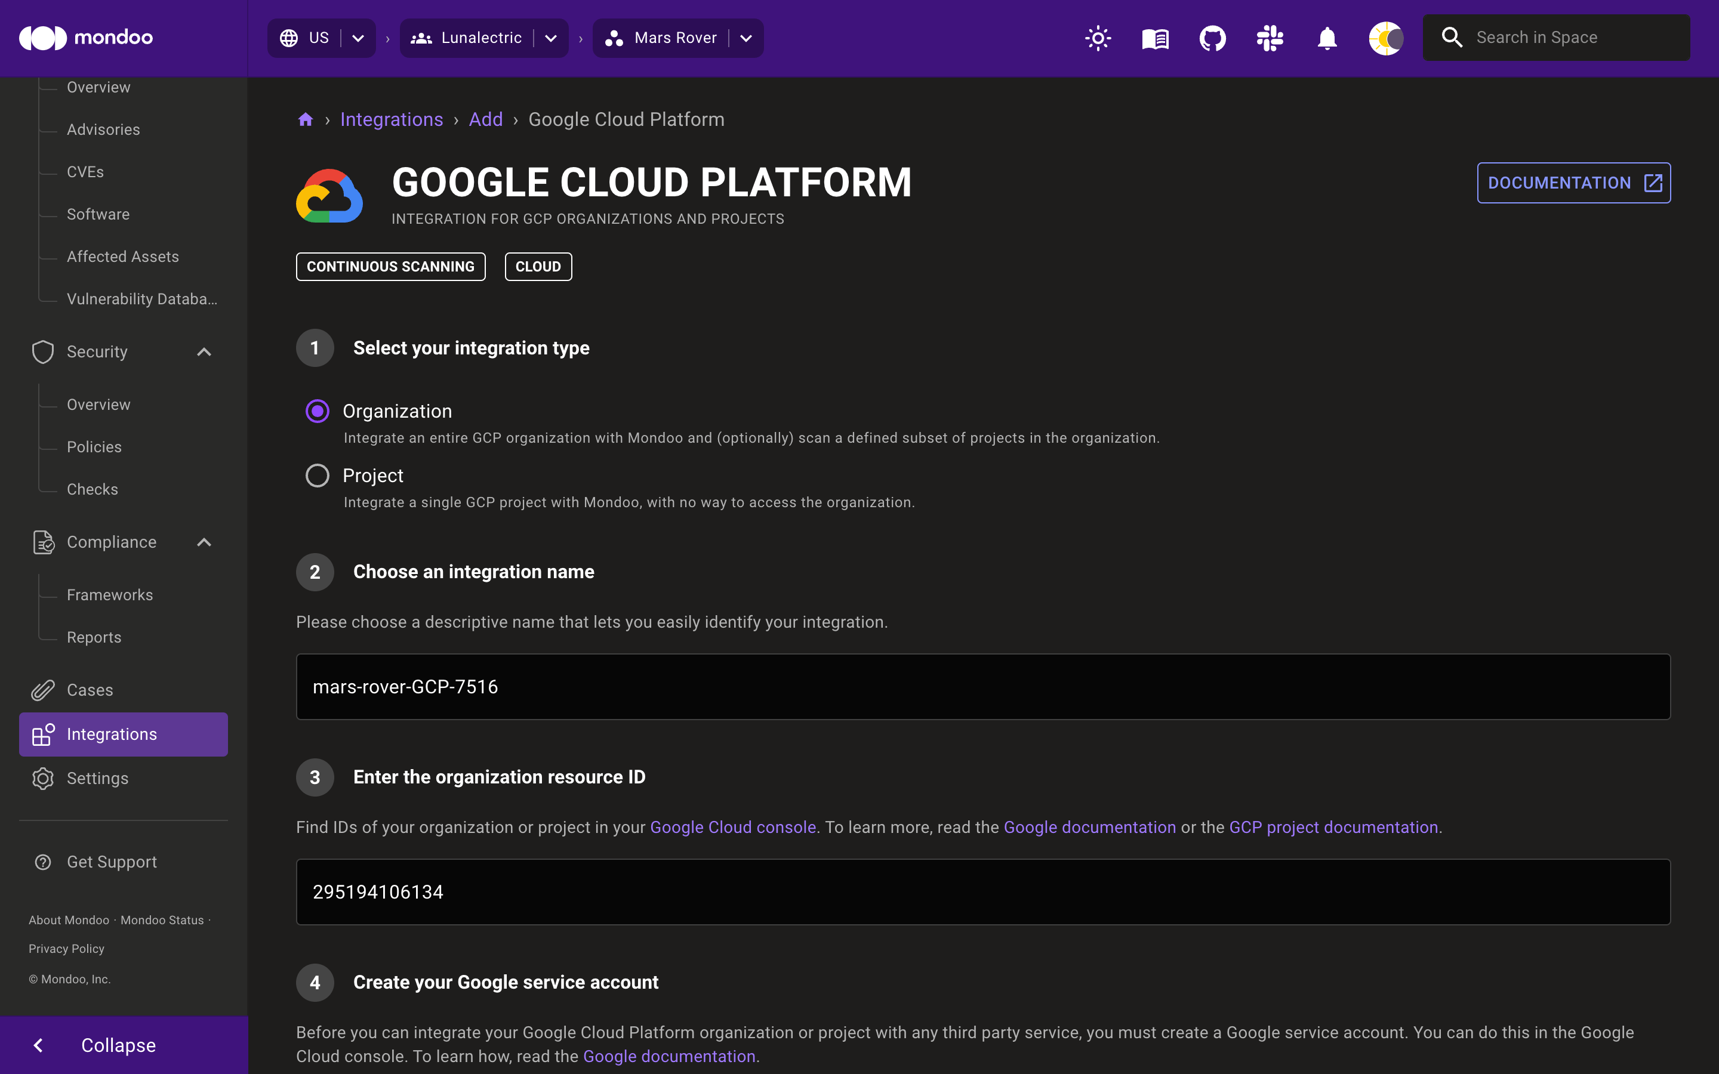The image size is (1719, 1074).
Task: Collapse the Security section chevron
Action: (204, 351)
